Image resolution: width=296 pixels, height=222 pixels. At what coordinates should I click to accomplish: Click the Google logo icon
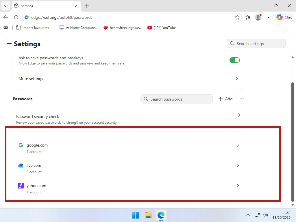point(21,145)
